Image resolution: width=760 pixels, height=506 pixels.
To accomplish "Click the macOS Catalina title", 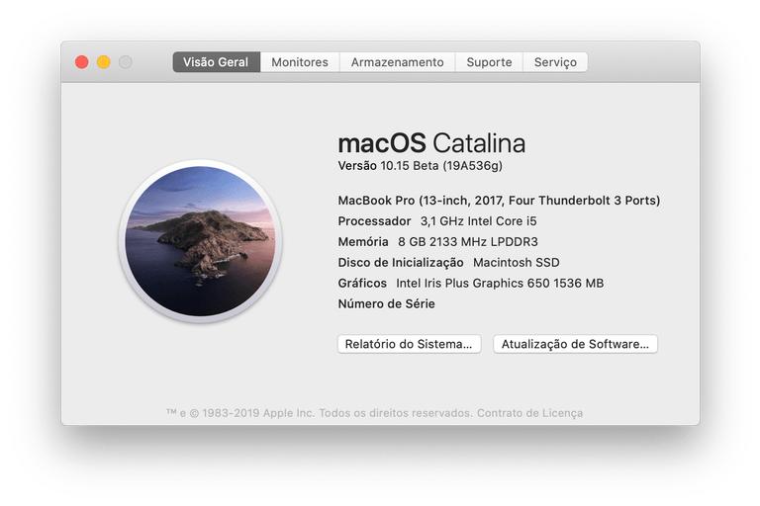I will (x=431, y=142).
